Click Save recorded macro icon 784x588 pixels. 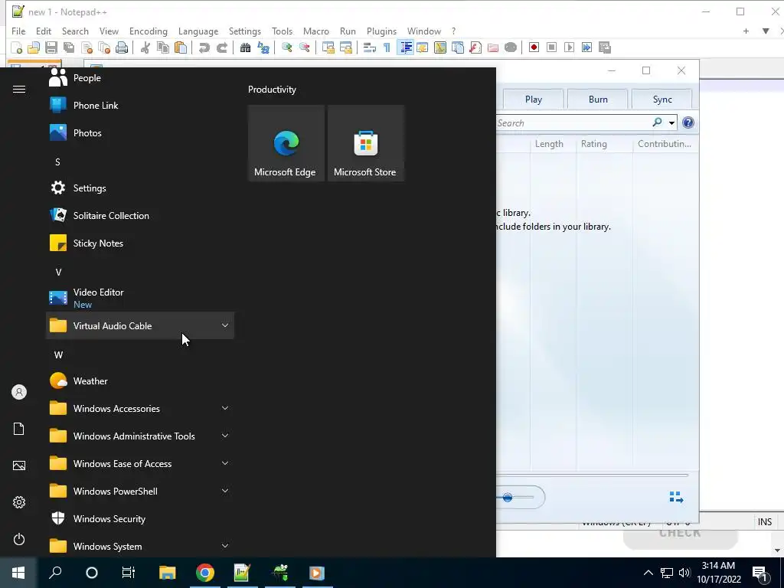point(605,47)
